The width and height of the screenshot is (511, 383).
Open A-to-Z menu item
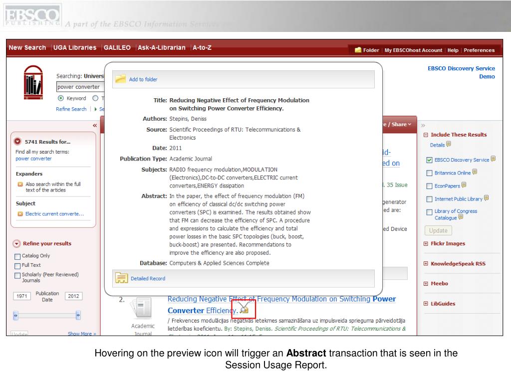click(202, 47)
